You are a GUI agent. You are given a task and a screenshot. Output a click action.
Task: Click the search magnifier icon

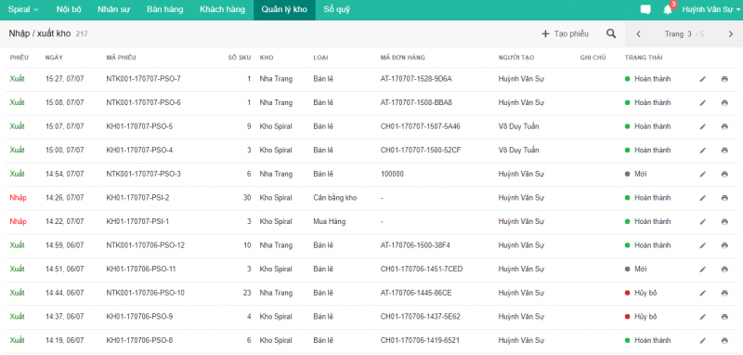pyautogui.click(x=611, y=33)
